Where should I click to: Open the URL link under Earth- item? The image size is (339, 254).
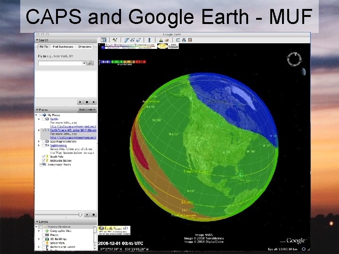pyautogui.click(x=73, y=127)
